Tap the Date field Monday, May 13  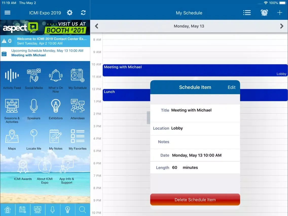[195, 155]
